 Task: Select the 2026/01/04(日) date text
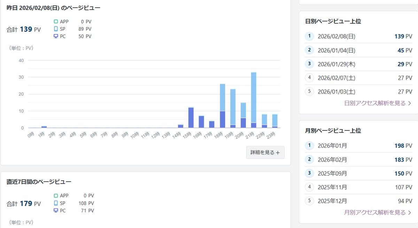coord(336,50)
